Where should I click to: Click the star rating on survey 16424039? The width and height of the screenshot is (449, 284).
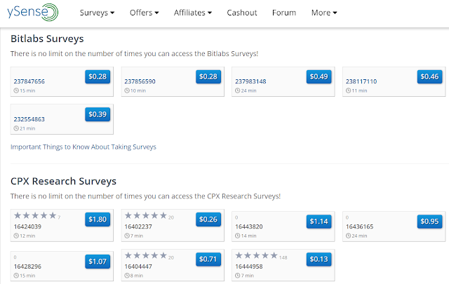pos(35,215)
